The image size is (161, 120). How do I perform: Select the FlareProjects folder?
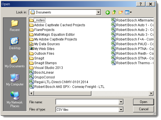pos(42,30)
